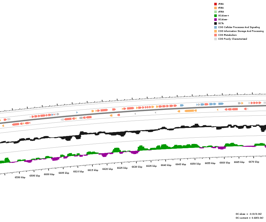Click the isolated small blue gene arrowhead
Screen dimensions: 266x222
77,112
